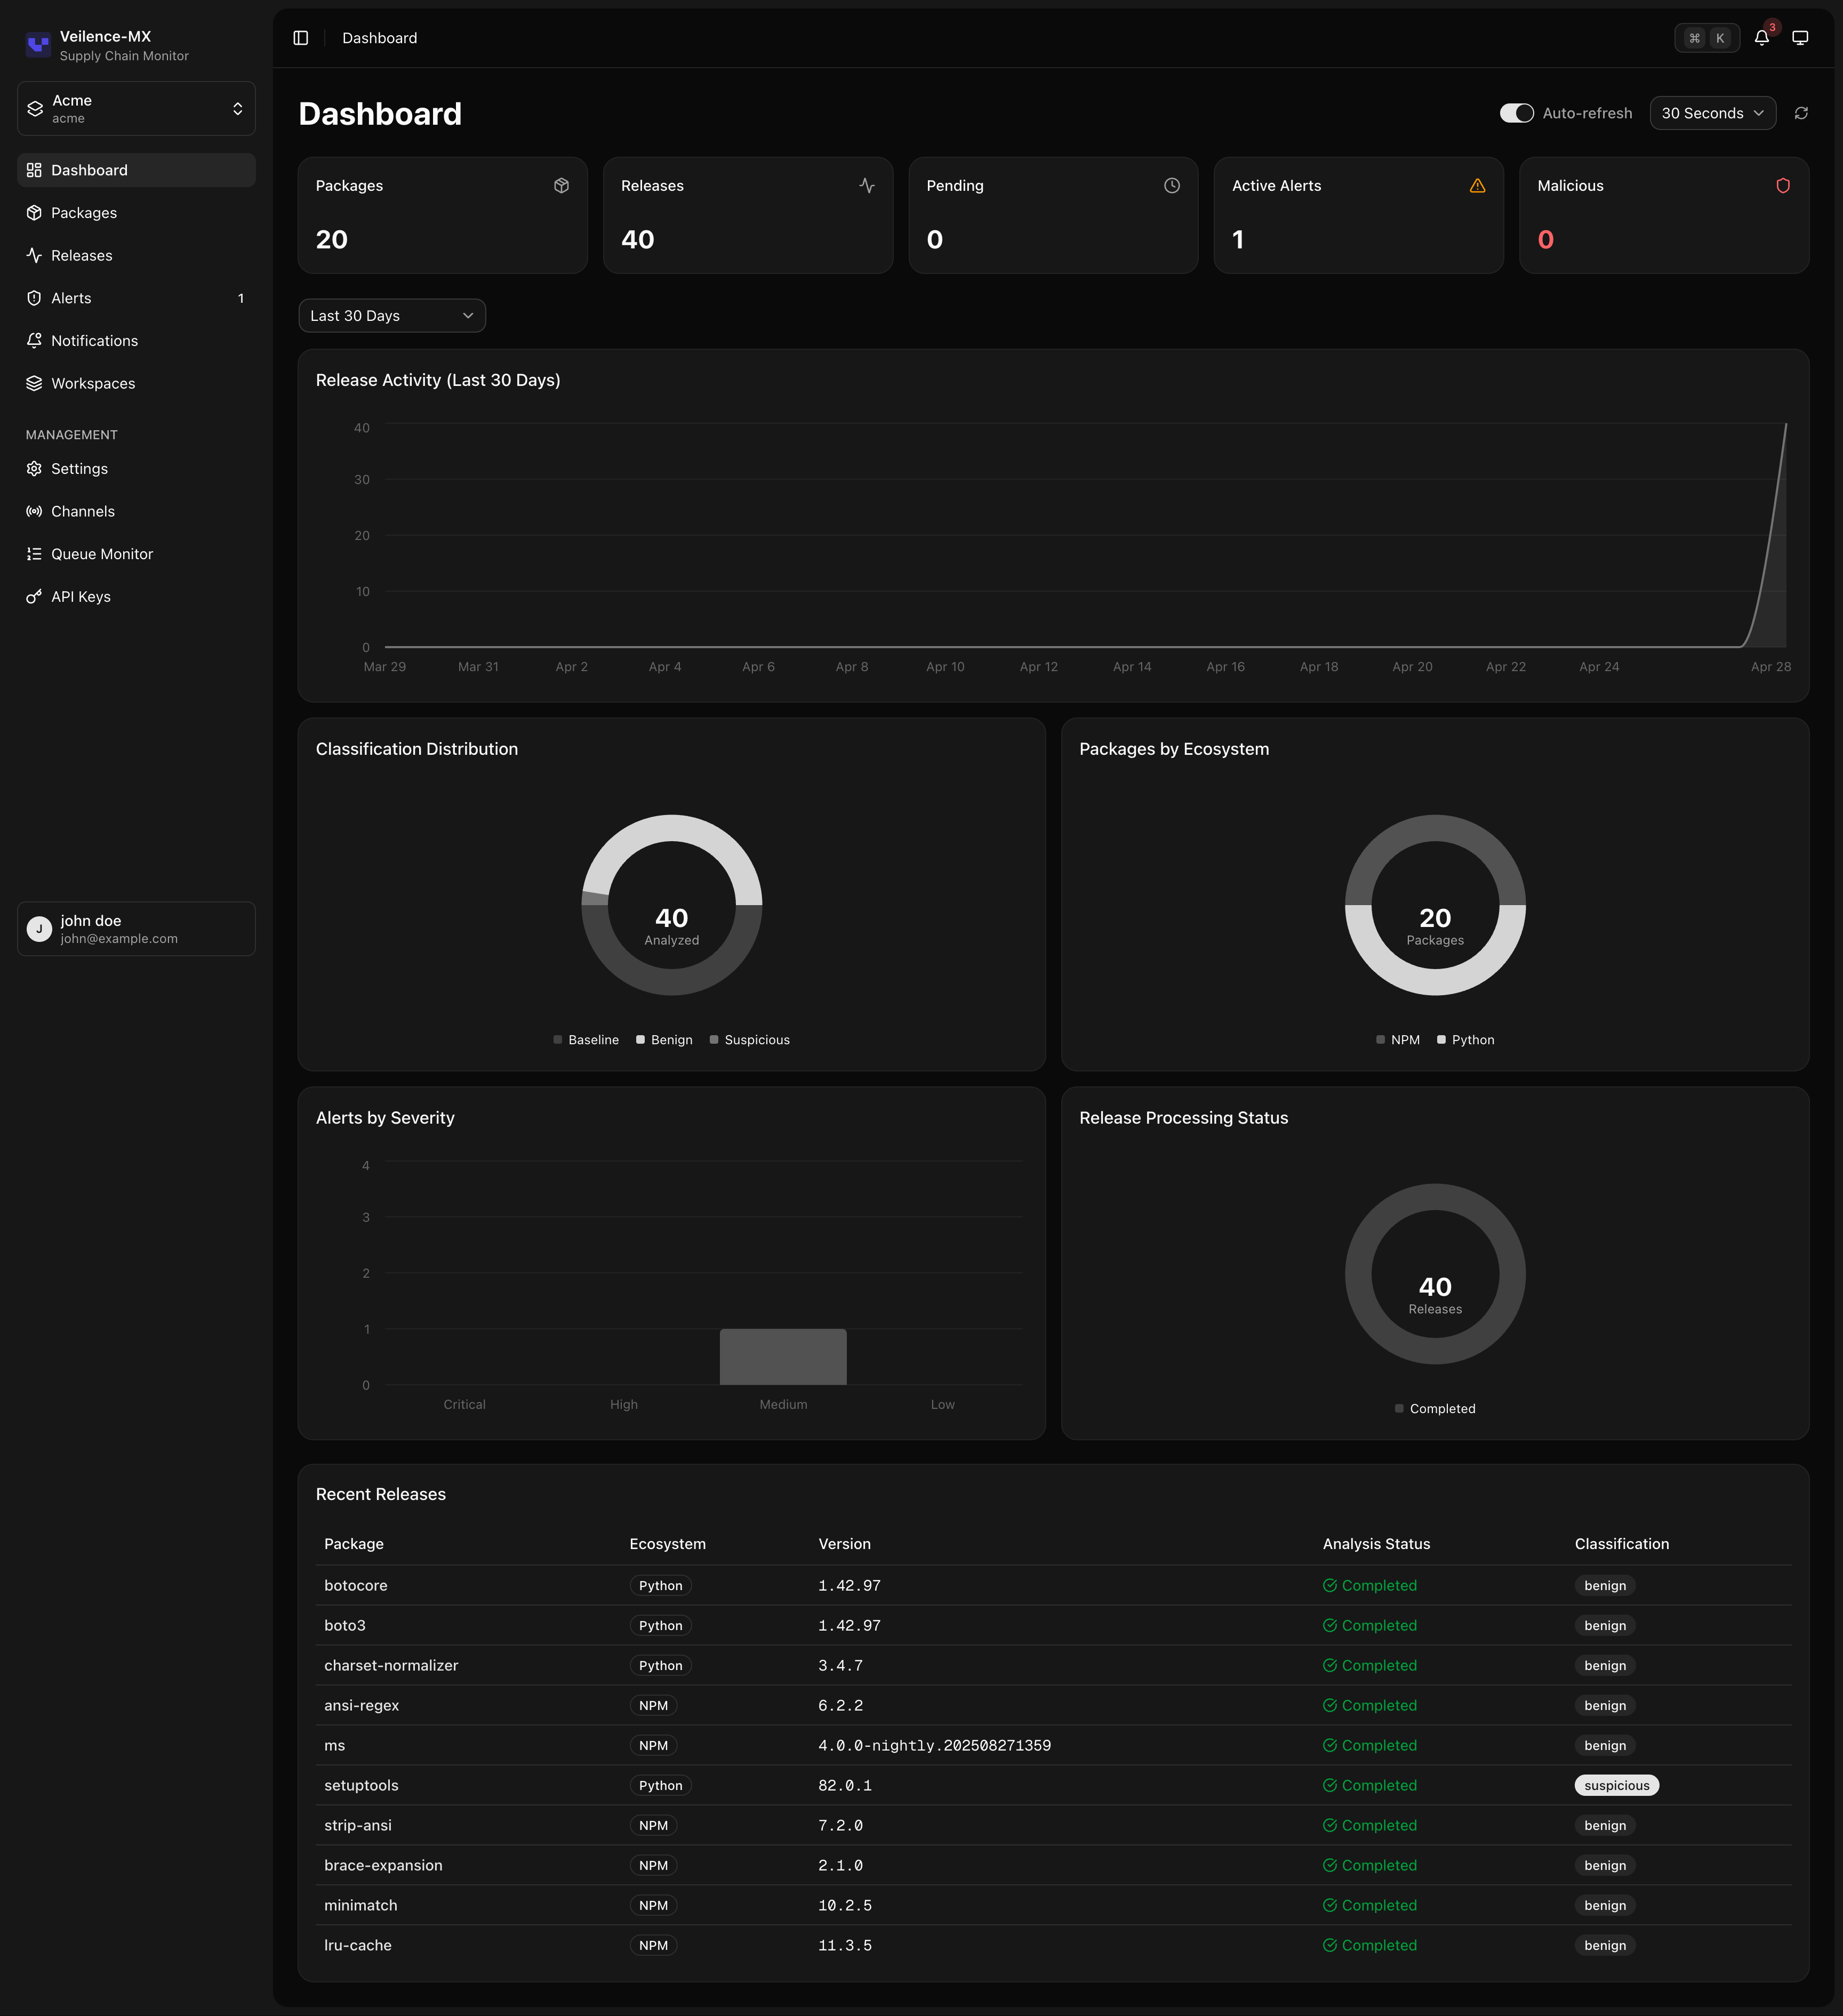
Task: Toggle the Python legend swatch
Action: (x=1442, y=1040)
